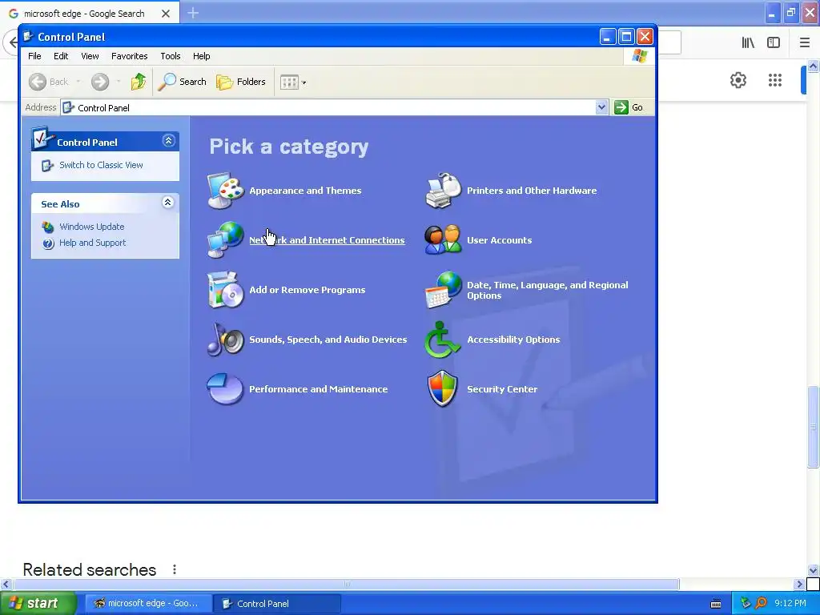Click the Back arrow toolbar button
Viewport: 820px width, 615px height.
[x=49, y=82]
